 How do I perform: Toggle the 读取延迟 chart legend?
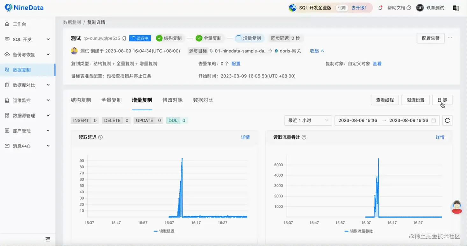click(x=164, y=231)
